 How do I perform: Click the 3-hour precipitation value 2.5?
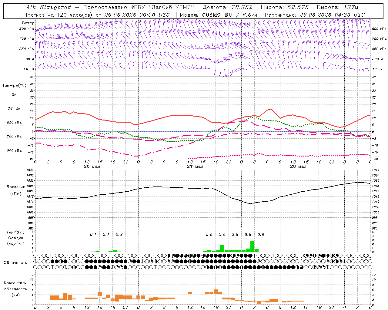coord(222,234)
